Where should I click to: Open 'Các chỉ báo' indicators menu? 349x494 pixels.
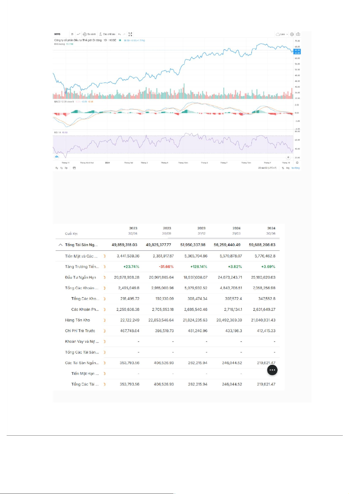point(107,34)
